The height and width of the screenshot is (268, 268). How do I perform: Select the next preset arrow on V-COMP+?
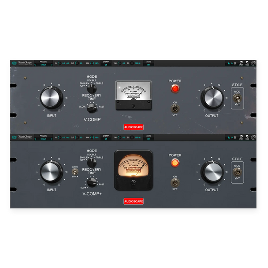click(x=51, y=139)
